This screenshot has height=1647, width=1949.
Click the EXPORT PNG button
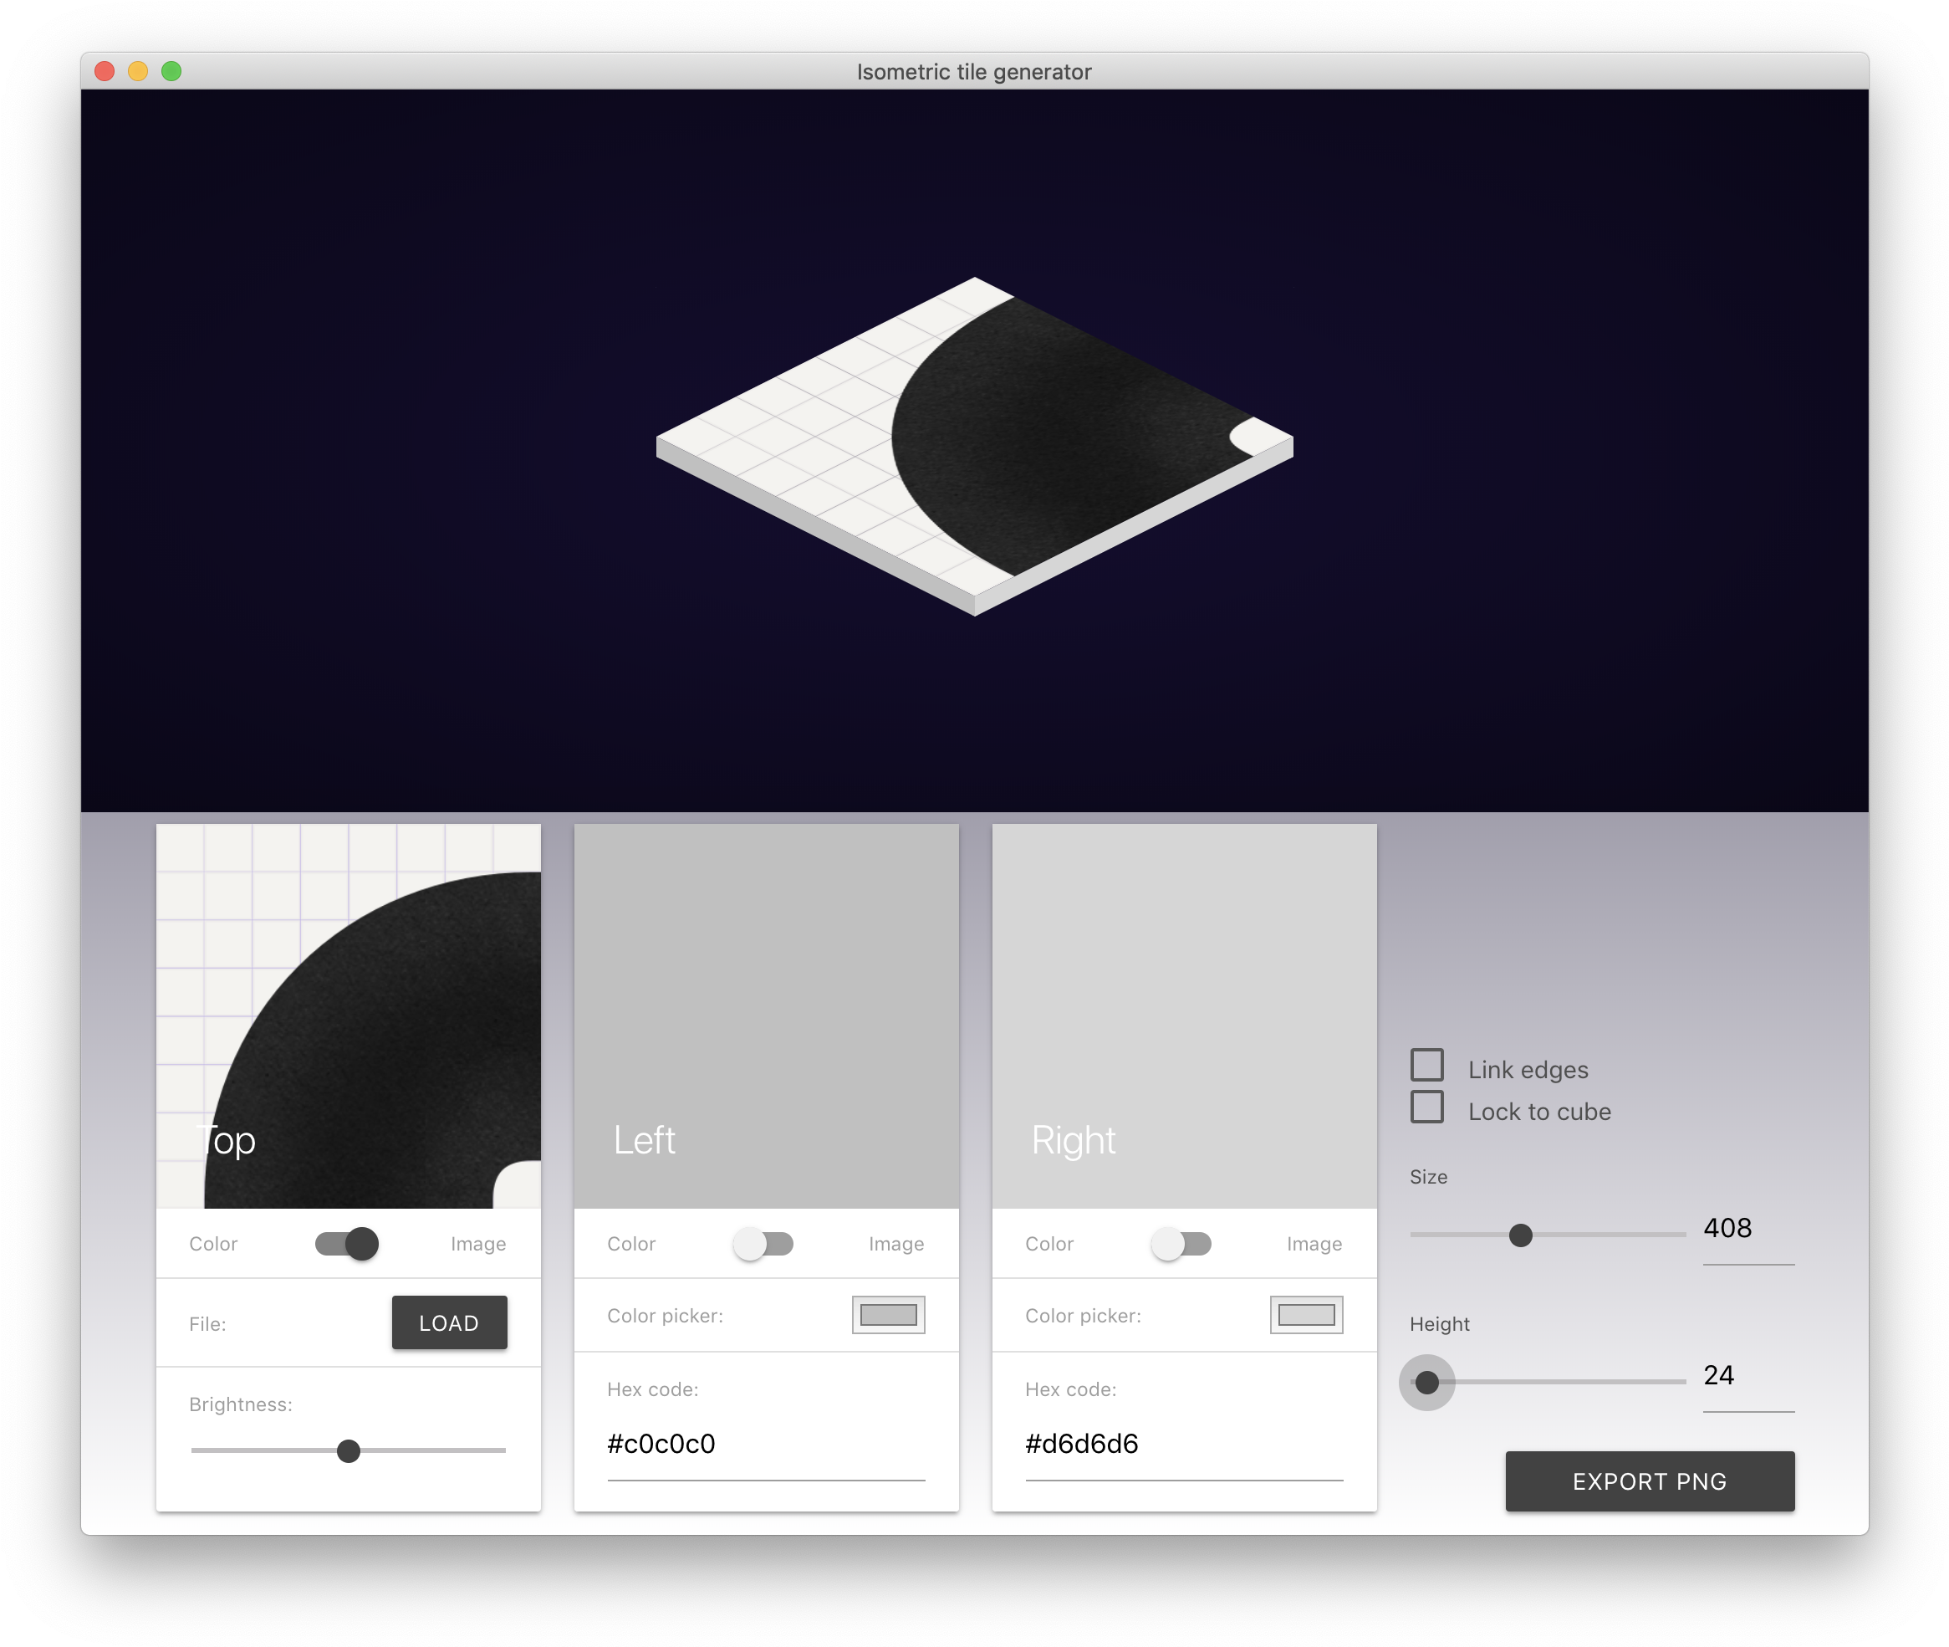point(1649,1481)
